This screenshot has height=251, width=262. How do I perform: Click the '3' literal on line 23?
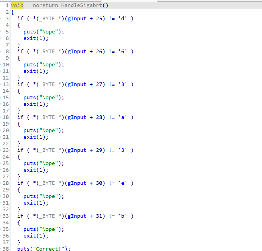123,150
